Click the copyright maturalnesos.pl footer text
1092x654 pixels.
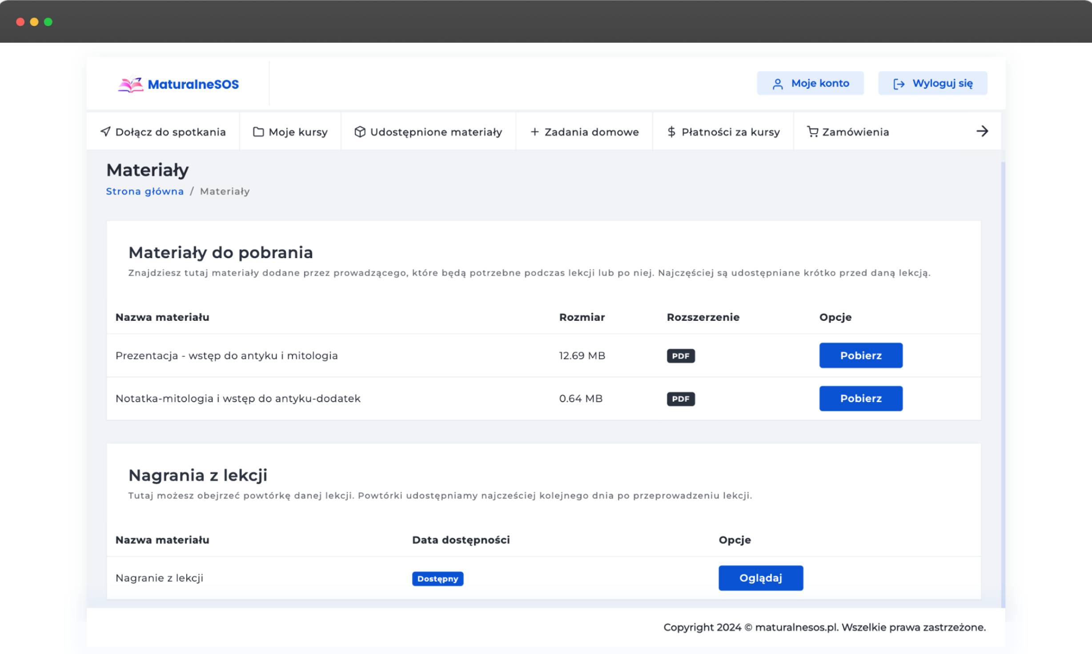[x=824, y=627]
